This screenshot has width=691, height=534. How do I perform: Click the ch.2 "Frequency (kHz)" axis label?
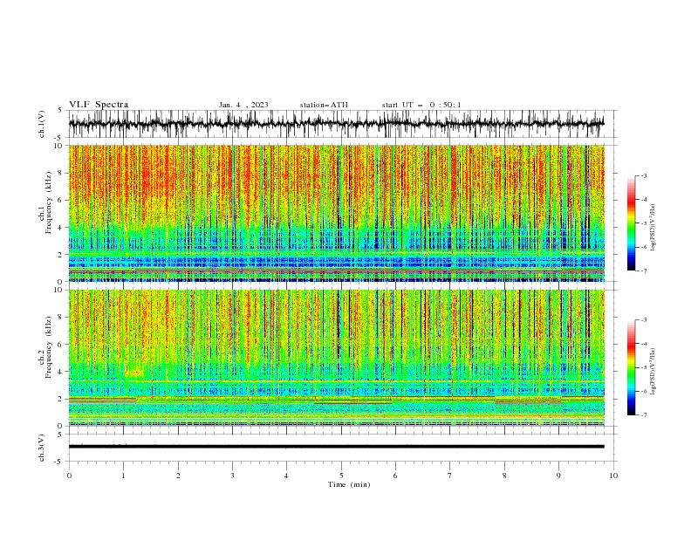[x=48, y=346]
